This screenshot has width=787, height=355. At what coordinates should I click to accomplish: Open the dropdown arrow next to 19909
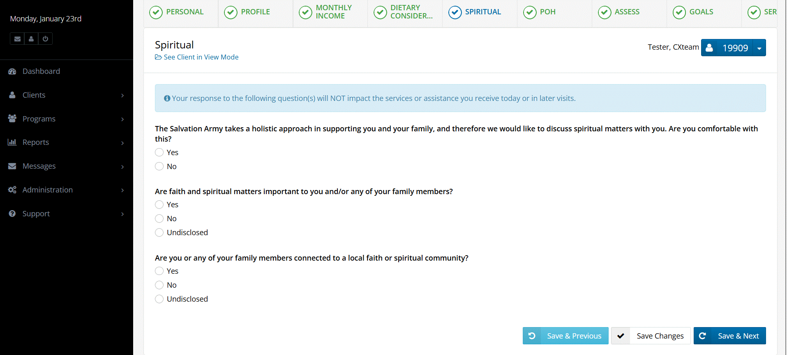coord(759,48)
